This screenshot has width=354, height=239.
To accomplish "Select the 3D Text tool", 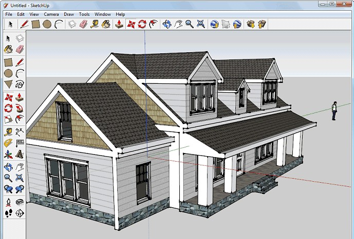I will [x=20, y=154].
